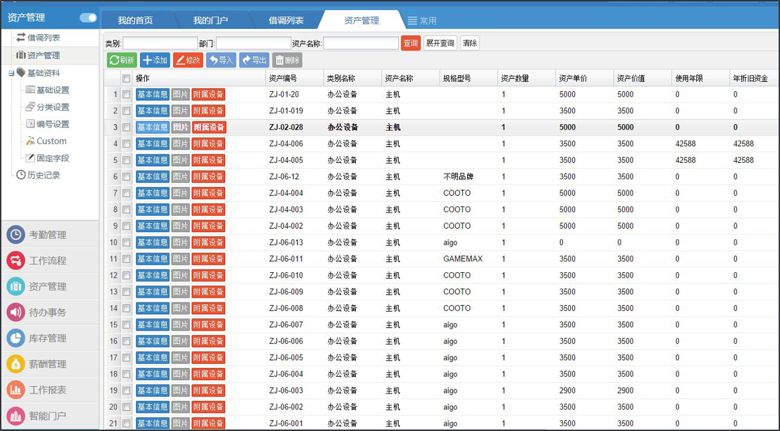Check the select-all checkbox in table header
The height and width of the screenshot is (431, 780).
(126, 78)
